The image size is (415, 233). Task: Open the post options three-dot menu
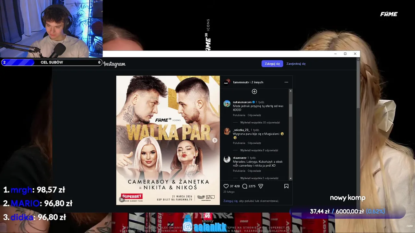[286, 82]
